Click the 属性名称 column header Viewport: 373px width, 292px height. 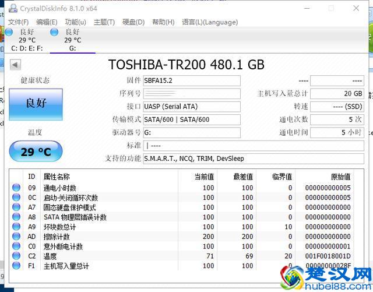(x=110, y=177)
